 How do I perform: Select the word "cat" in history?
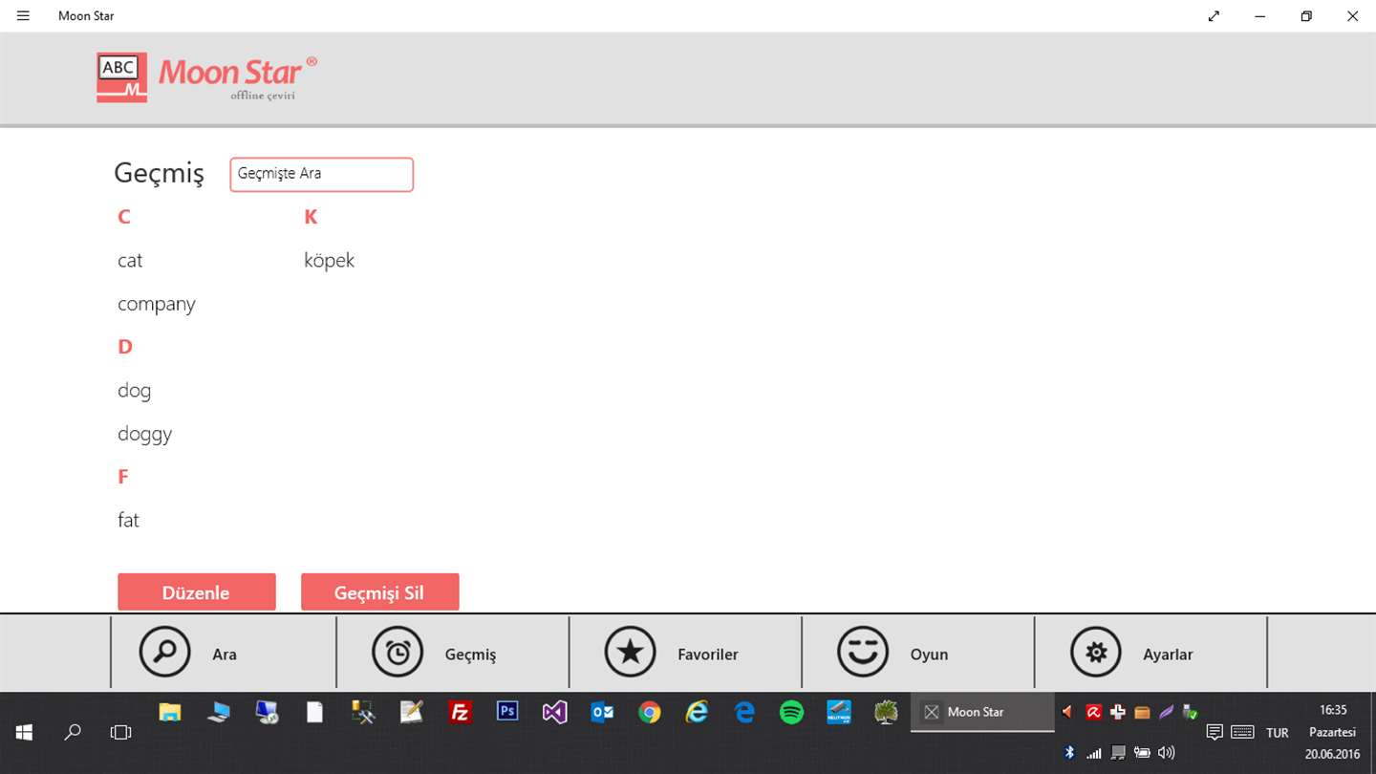coord(130,260)
